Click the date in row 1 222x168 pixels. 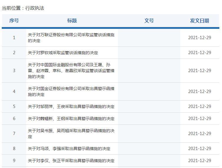pyautogui.click(x=199, y=38)
